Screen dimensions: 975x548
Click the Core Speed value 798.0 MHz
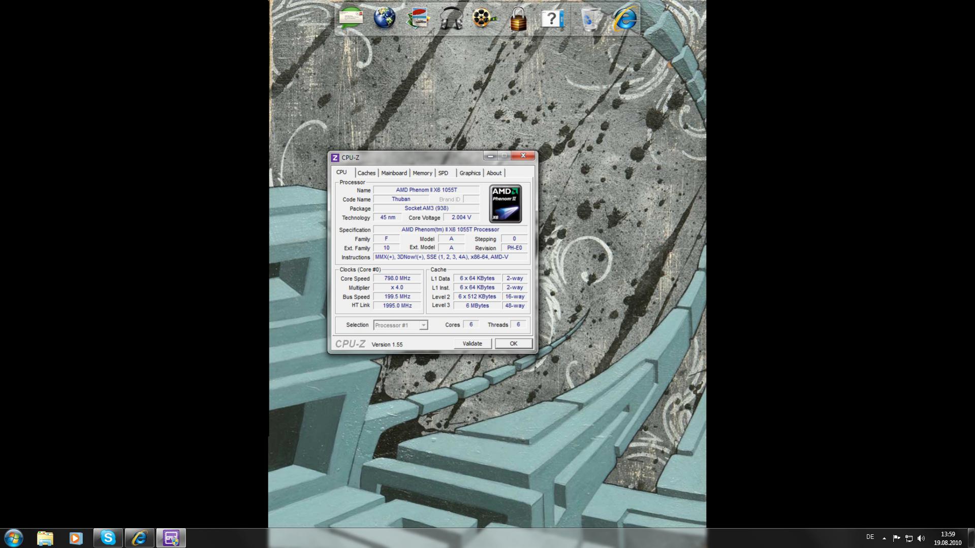(397, 278)
